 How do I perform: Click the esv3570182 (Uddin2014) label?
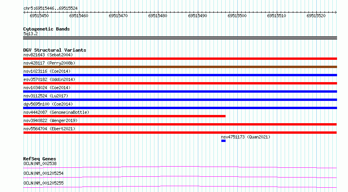(x=49, y=79)
